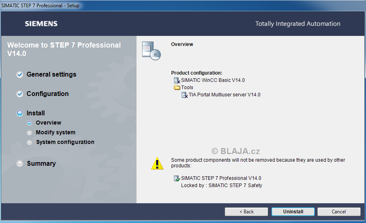
Task: Open the Configuration step
Action: point(48,94)
